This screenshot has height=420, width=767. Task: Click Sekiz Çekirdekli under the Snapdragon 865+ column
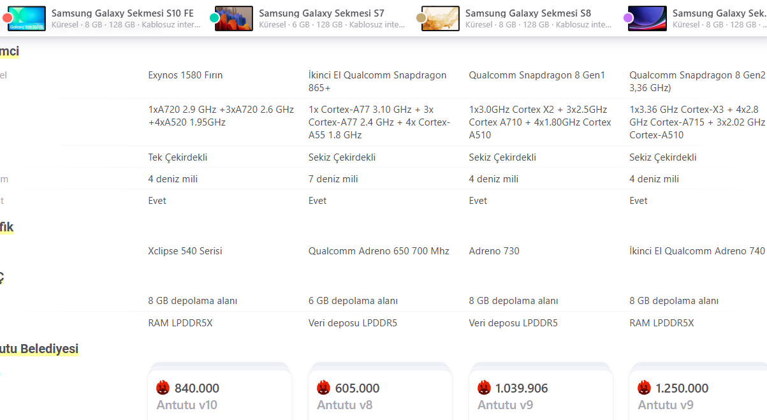coord(342,157)
